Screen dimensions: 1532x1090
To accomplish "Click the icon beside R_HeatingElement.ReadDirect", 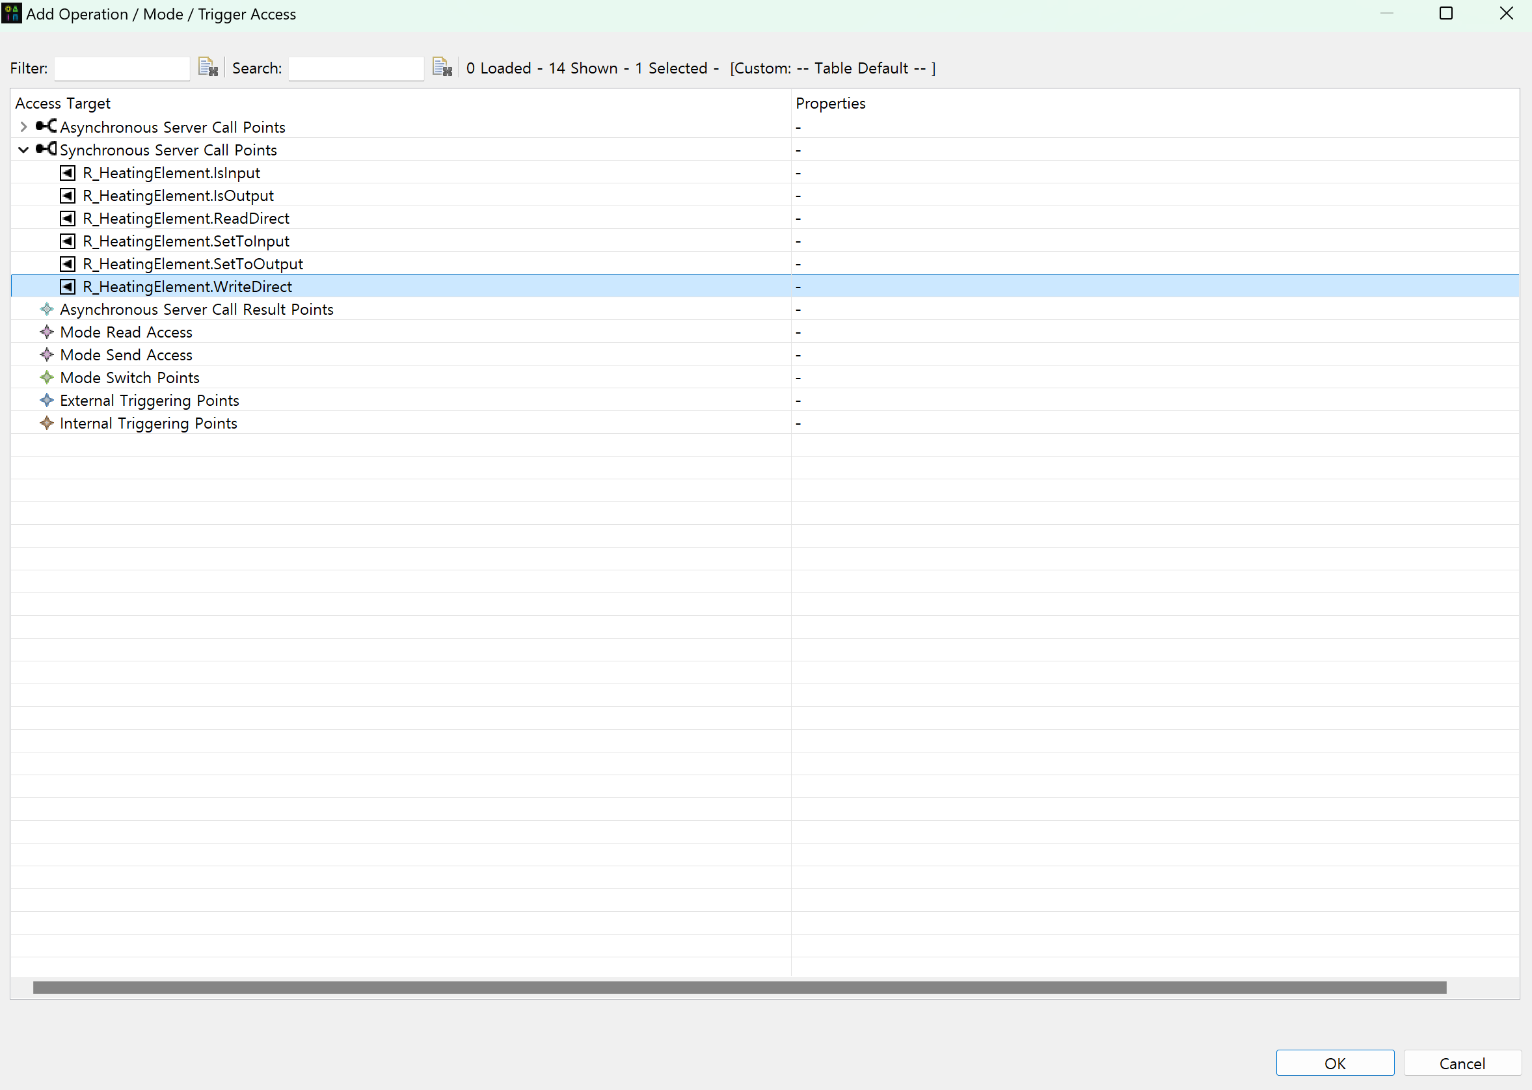I will [68, 218].
